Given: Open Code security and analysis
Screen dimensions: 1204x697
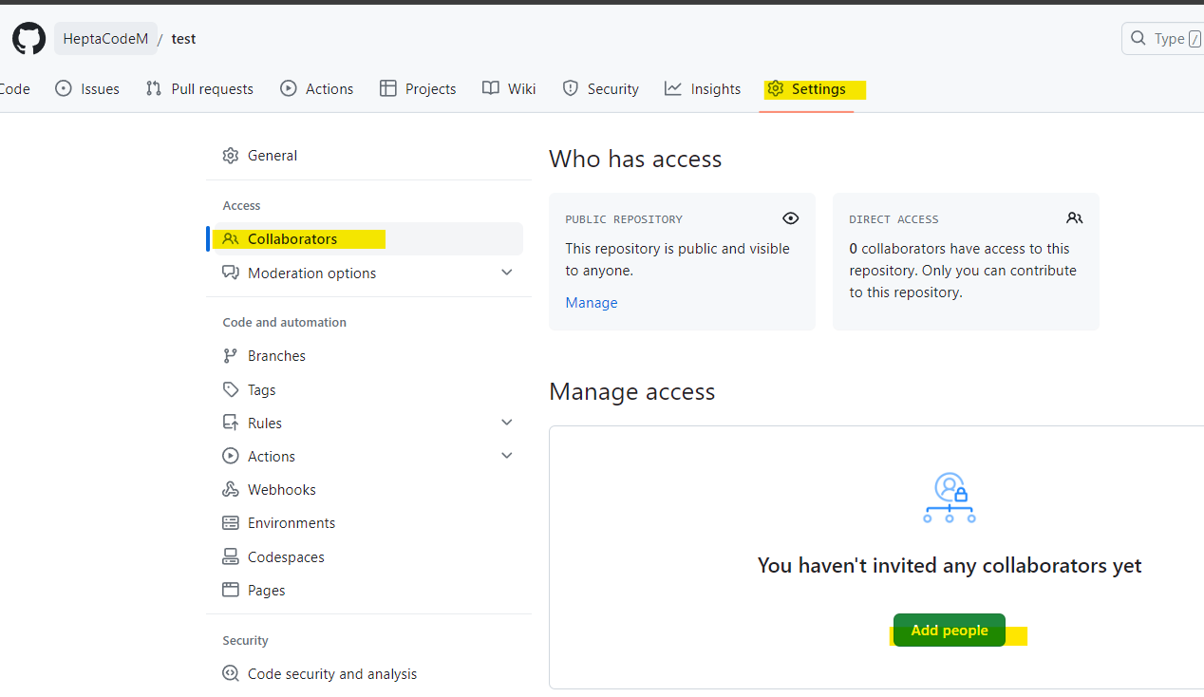Looking at the screenshot, I should [x=368, y=673].
